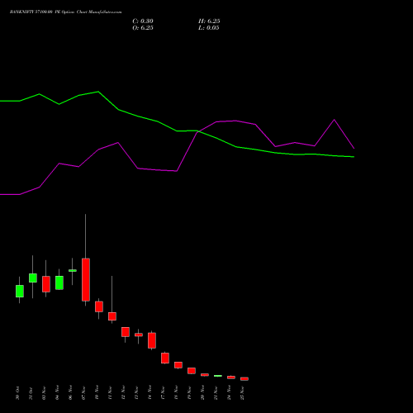
Task: Click the 10 Nov date label
Action: (97, 393)
